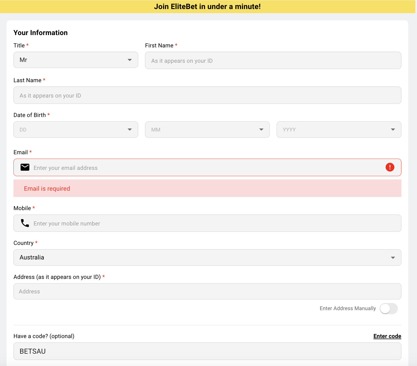Toggle the Enter Address Manually switch
The image size is (417, 366).
pos(388,308)
